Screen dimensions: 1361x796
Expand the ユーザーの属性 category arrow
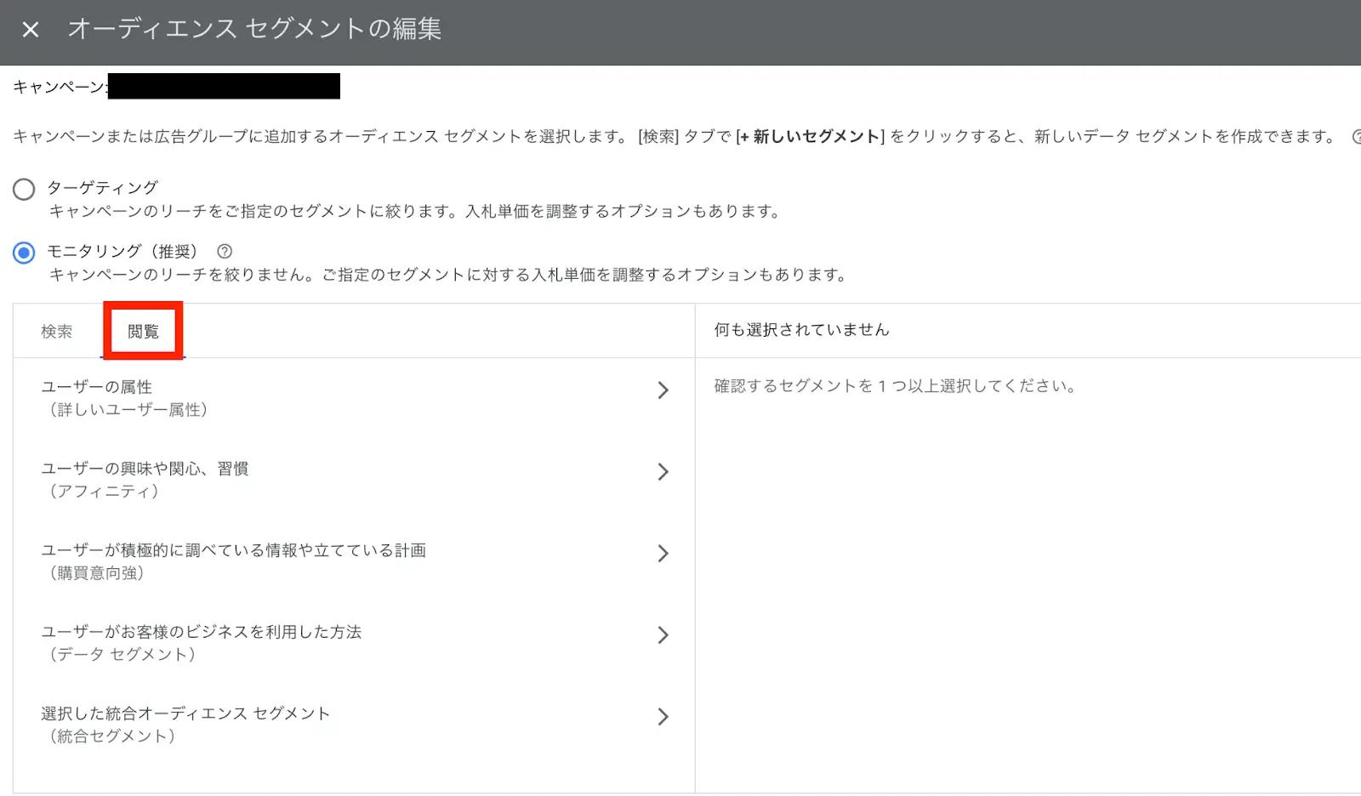(664, 390)
